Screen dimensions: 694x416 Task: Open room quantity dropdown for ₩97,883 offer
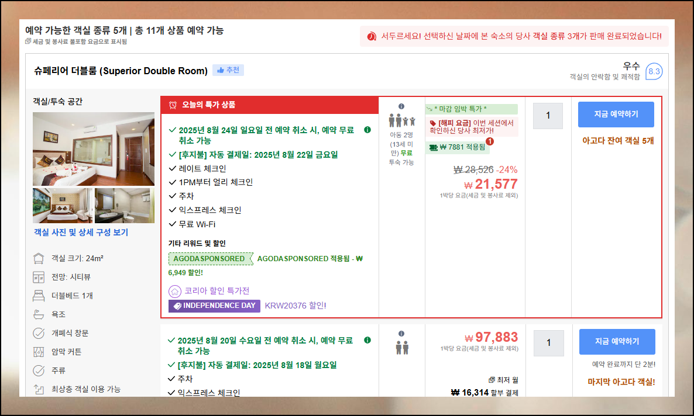tap(549, 343)
